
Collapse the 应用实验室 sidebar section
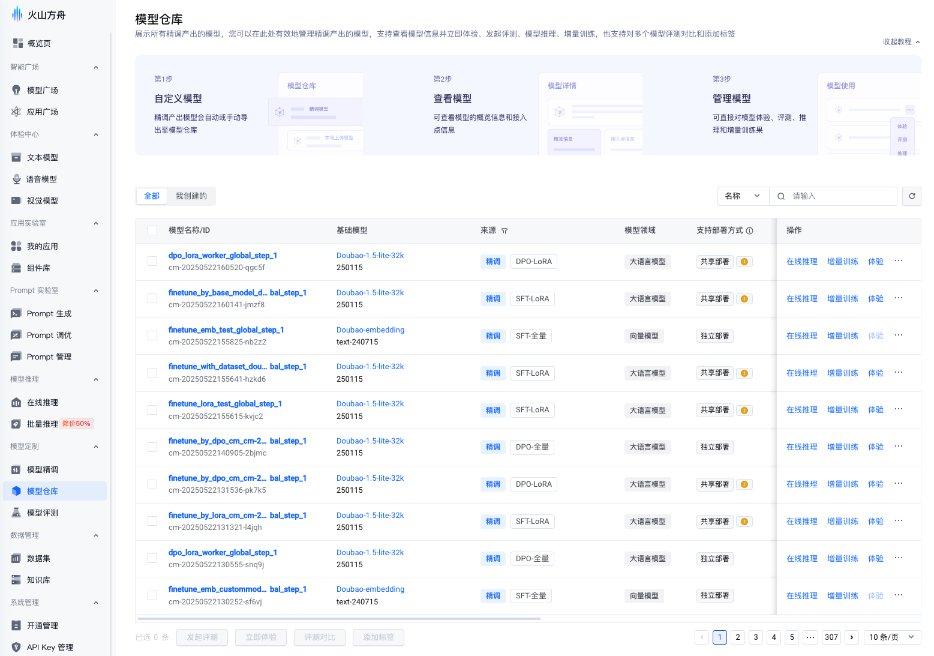click(x=96, y=223)
